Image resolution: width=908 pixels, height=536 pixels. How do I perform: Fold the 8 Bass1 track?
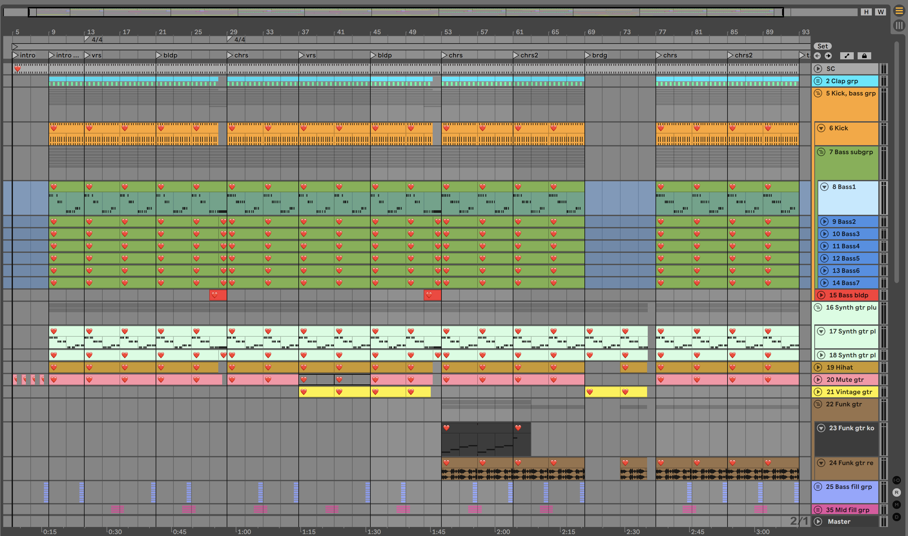tap(824, 187)
